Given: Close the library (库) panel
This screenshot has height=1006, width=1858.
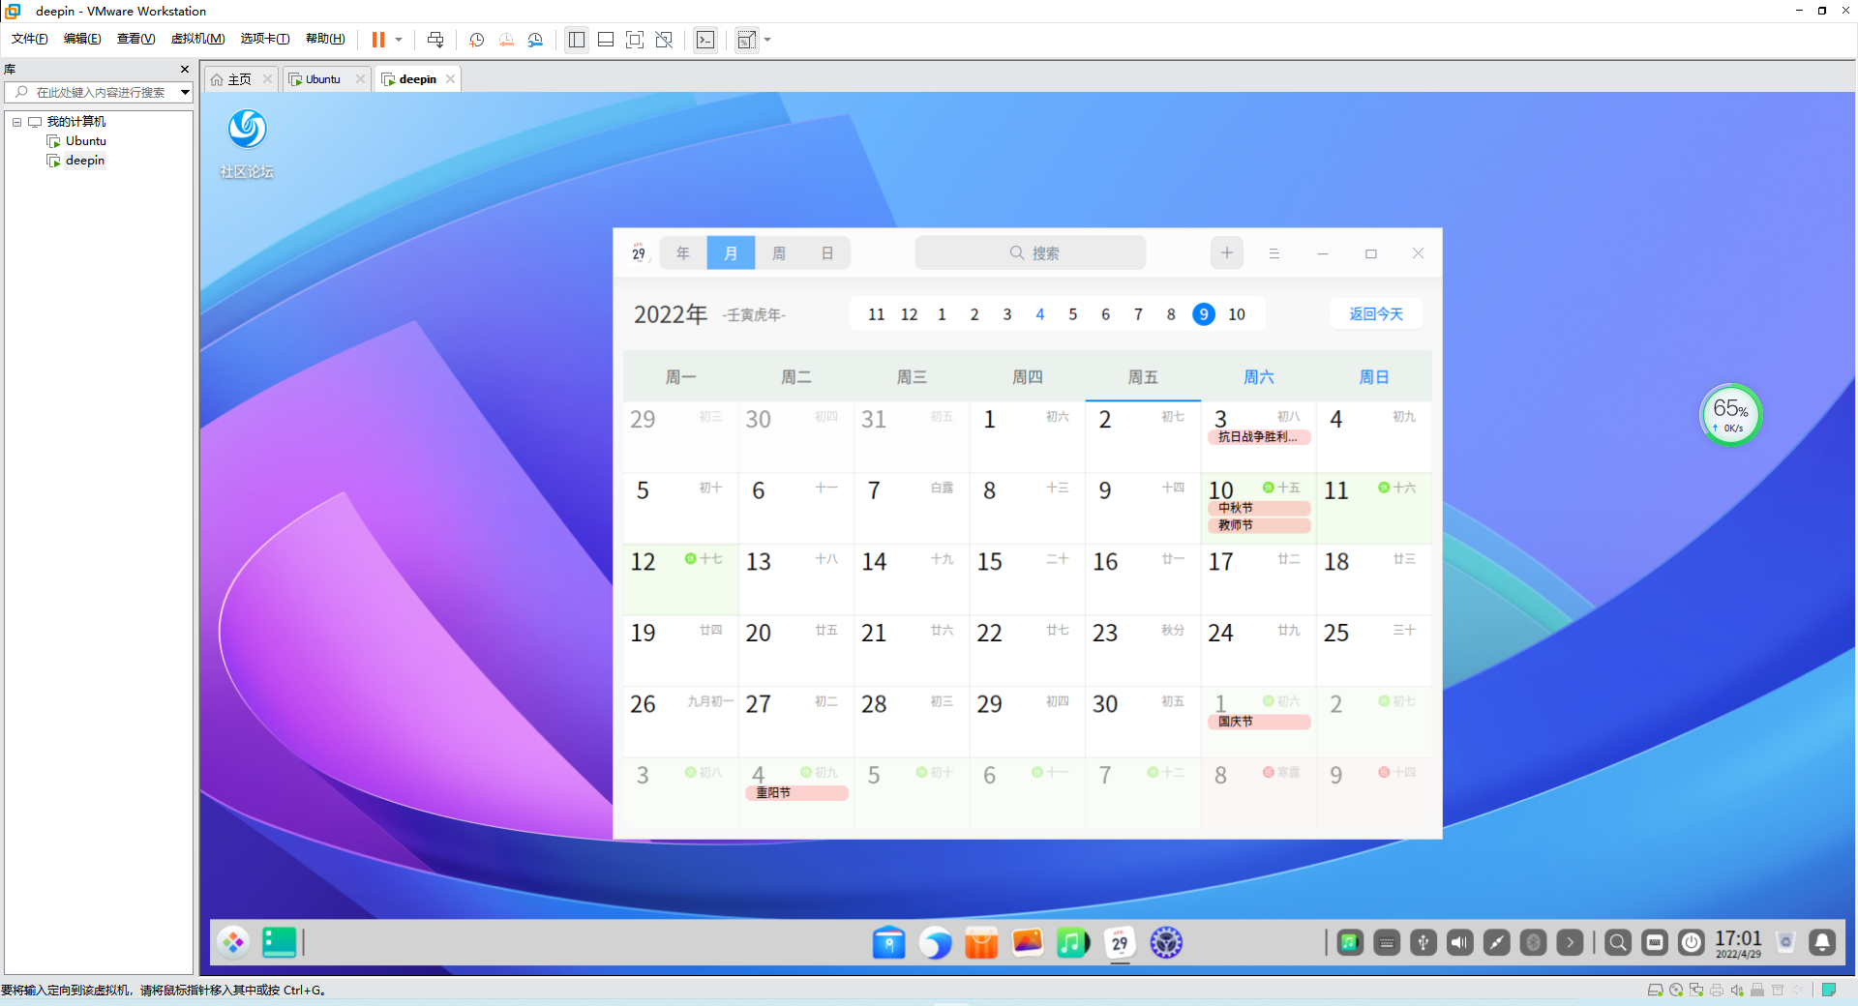Looking at the screenshot, I should (185, 70).
